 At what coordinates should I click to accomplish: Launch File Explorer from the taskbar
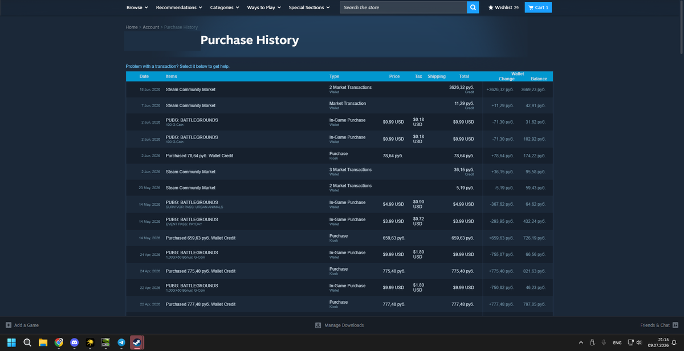click(43, 342)
